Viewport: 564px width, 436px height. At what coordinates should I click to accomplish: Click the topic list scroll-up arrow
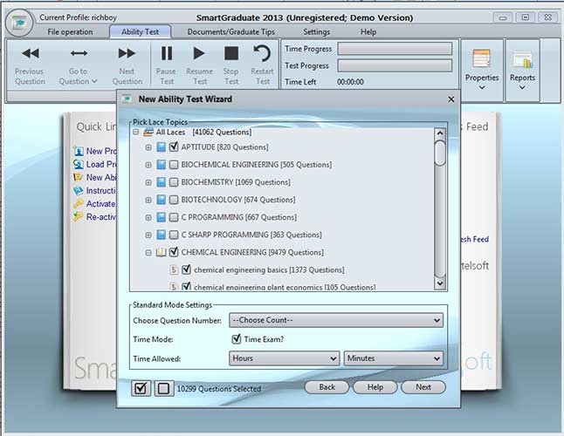(440, 133)
